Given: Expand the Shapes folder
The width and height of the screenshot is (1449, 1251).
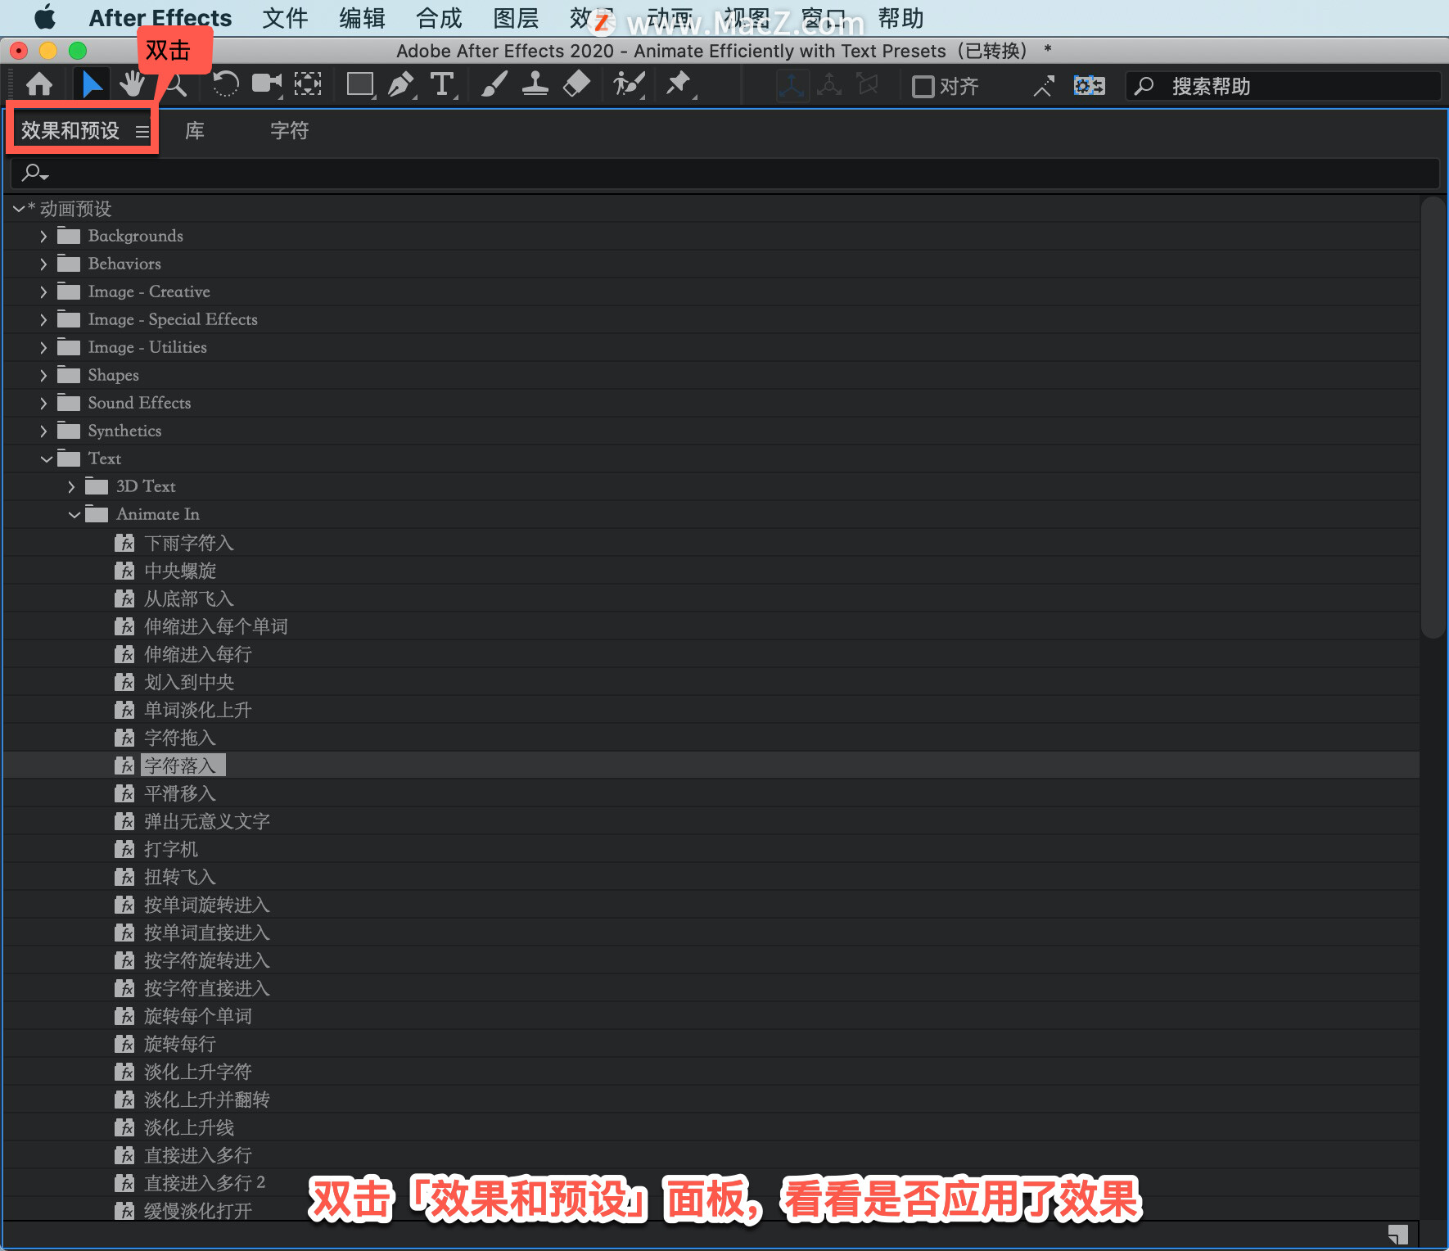Looking at the screenshot, I should tap(43, 376).
